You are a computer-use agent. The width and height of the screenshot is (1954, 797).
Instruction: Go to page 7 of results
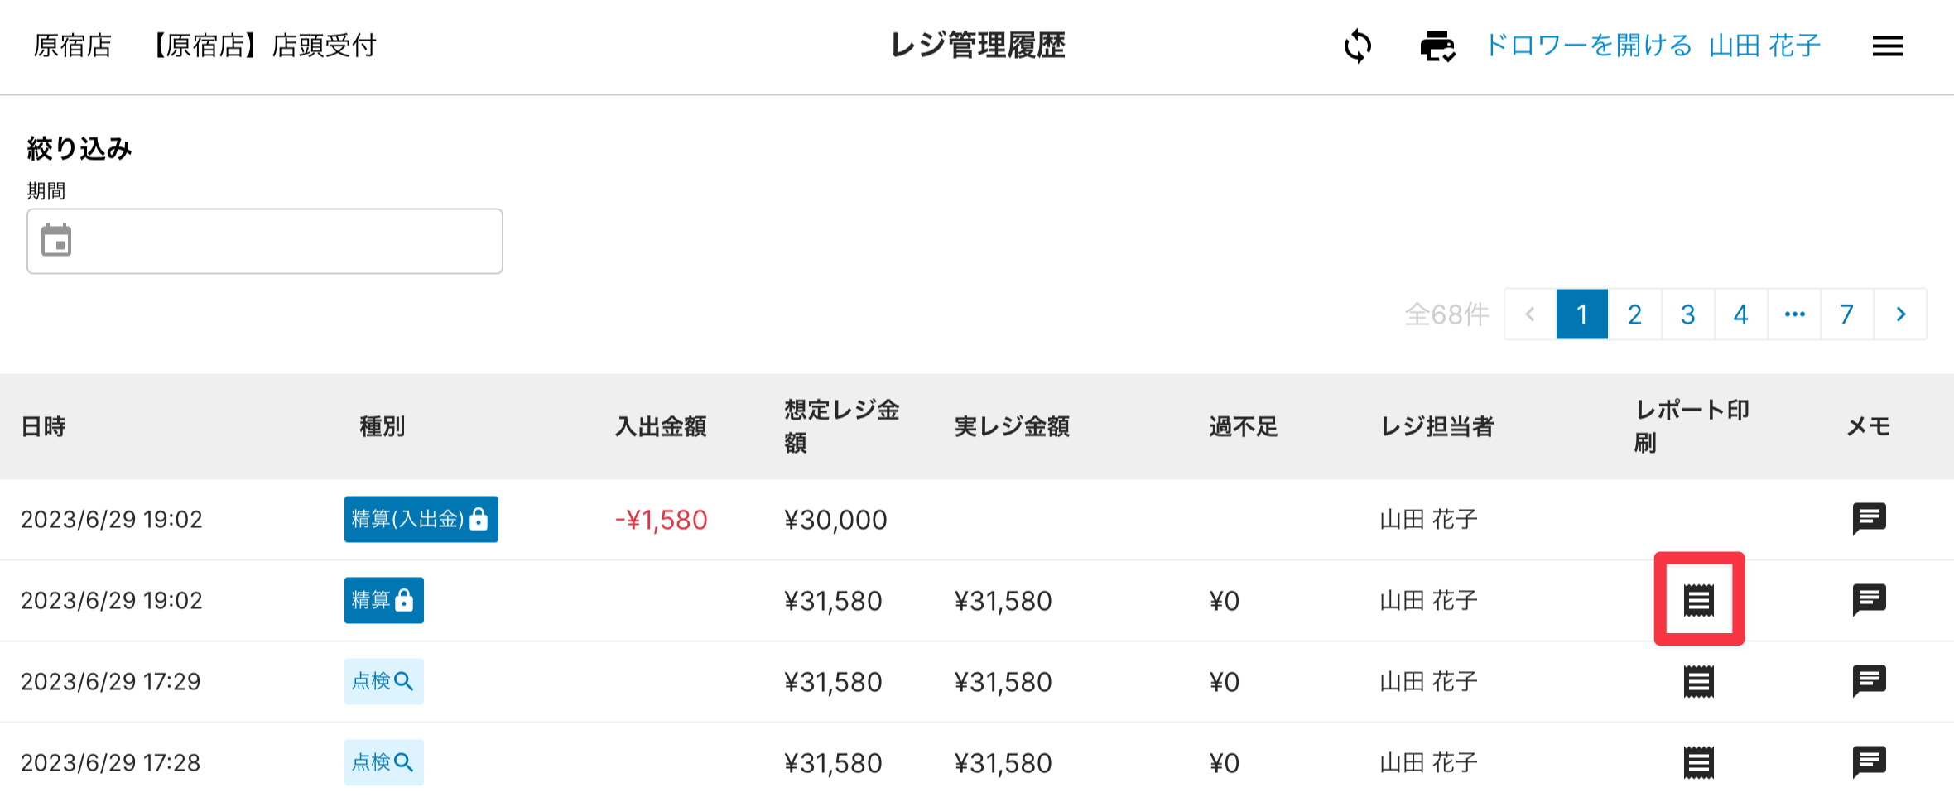1846,314
